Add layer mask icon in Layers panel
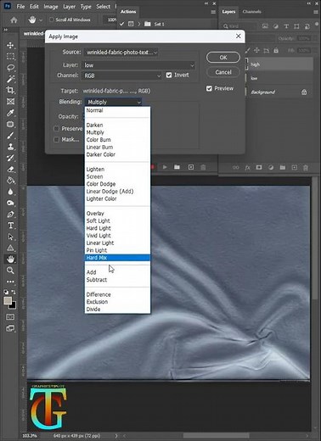 tap(259, 168)
